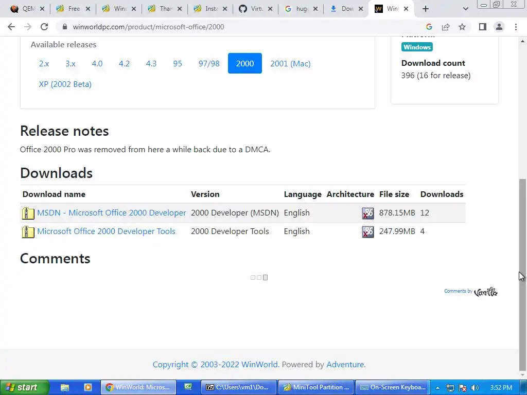Click the scrollbar down arrow
This screenshot has width=527, height=395.
[523, 375]
